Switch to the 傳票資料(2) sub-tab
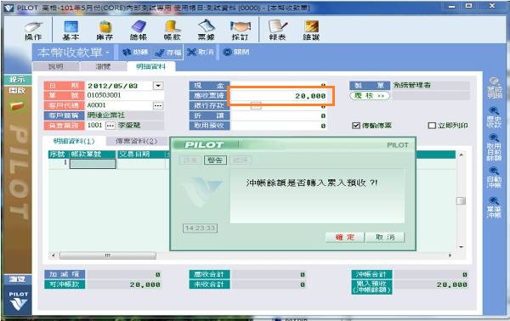Viewport: 510px width, 321px height. 136,141
